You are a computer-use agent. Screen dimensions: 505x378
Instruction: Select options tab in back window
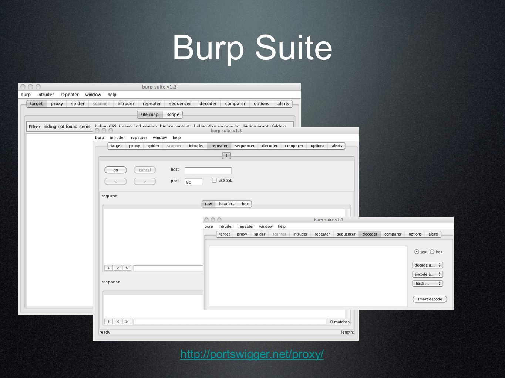[x=261, y=104]
